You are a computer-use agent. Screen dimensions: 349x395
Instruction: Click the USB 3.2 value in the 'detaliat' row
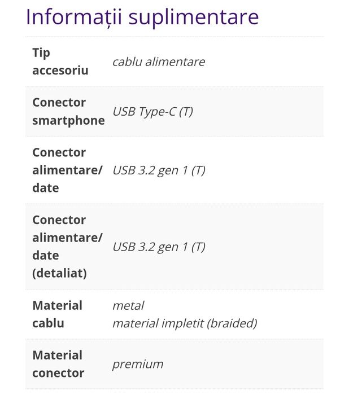point(159,247)
